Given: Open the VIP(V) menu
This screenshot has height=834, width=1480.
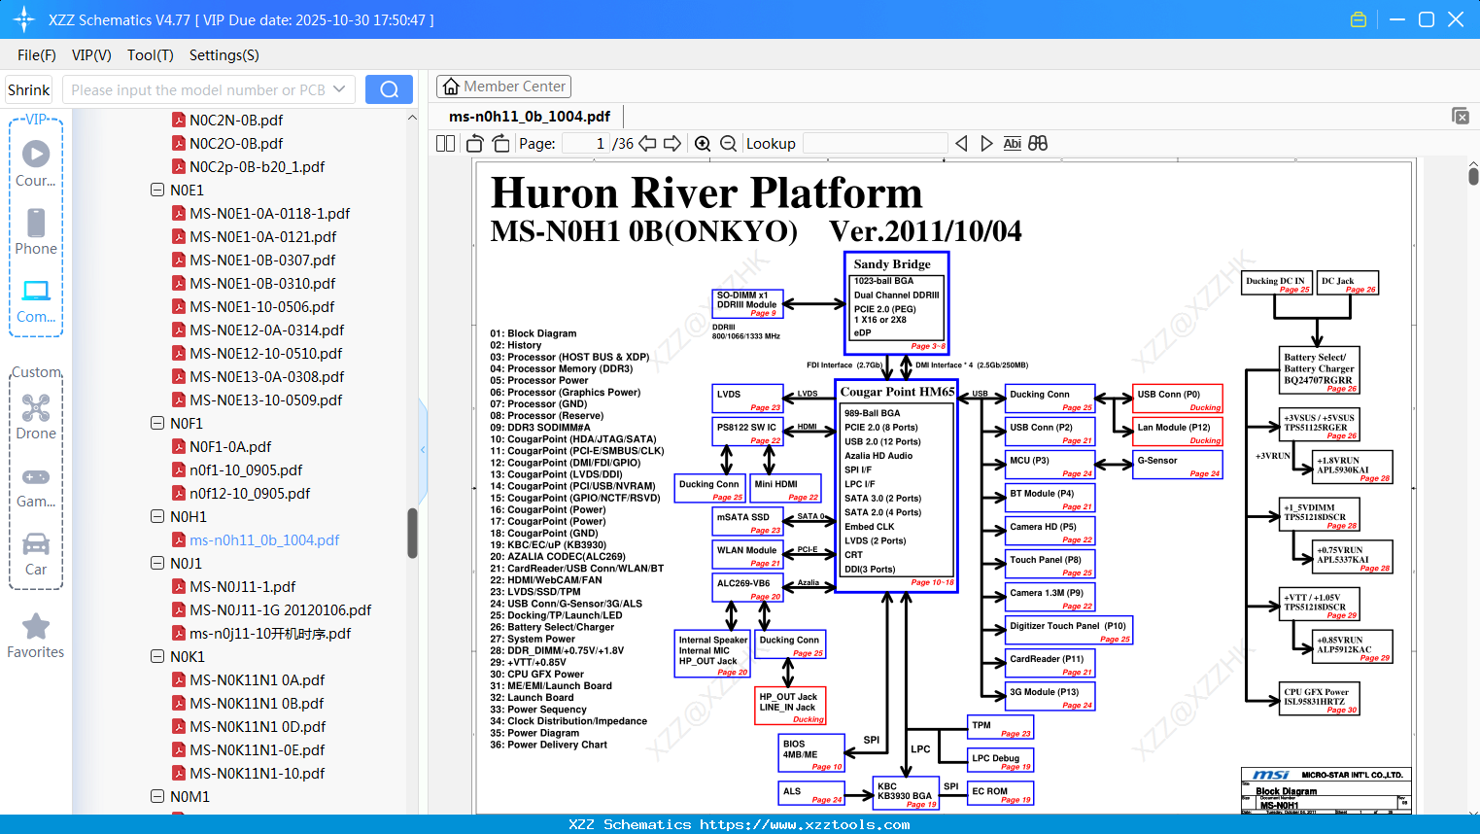Looking at the screenshot, I should (x=91, y=55).
